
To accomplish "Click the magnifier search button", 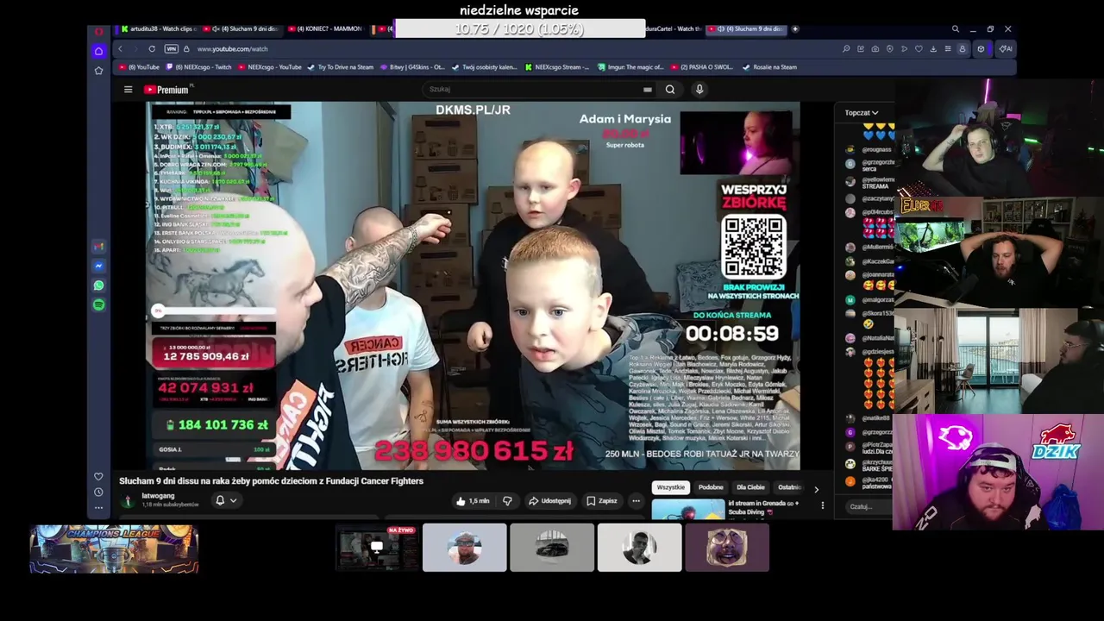I will pos(670,89).
